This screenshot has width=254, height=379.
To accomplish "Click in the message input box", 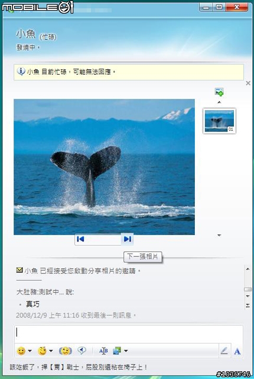I will pos(128,334).
